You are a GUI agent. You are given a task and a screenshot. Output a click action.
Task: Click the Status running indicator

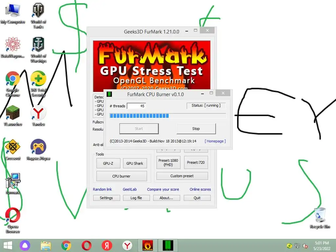pyautogui.click(x=206, y=105)
